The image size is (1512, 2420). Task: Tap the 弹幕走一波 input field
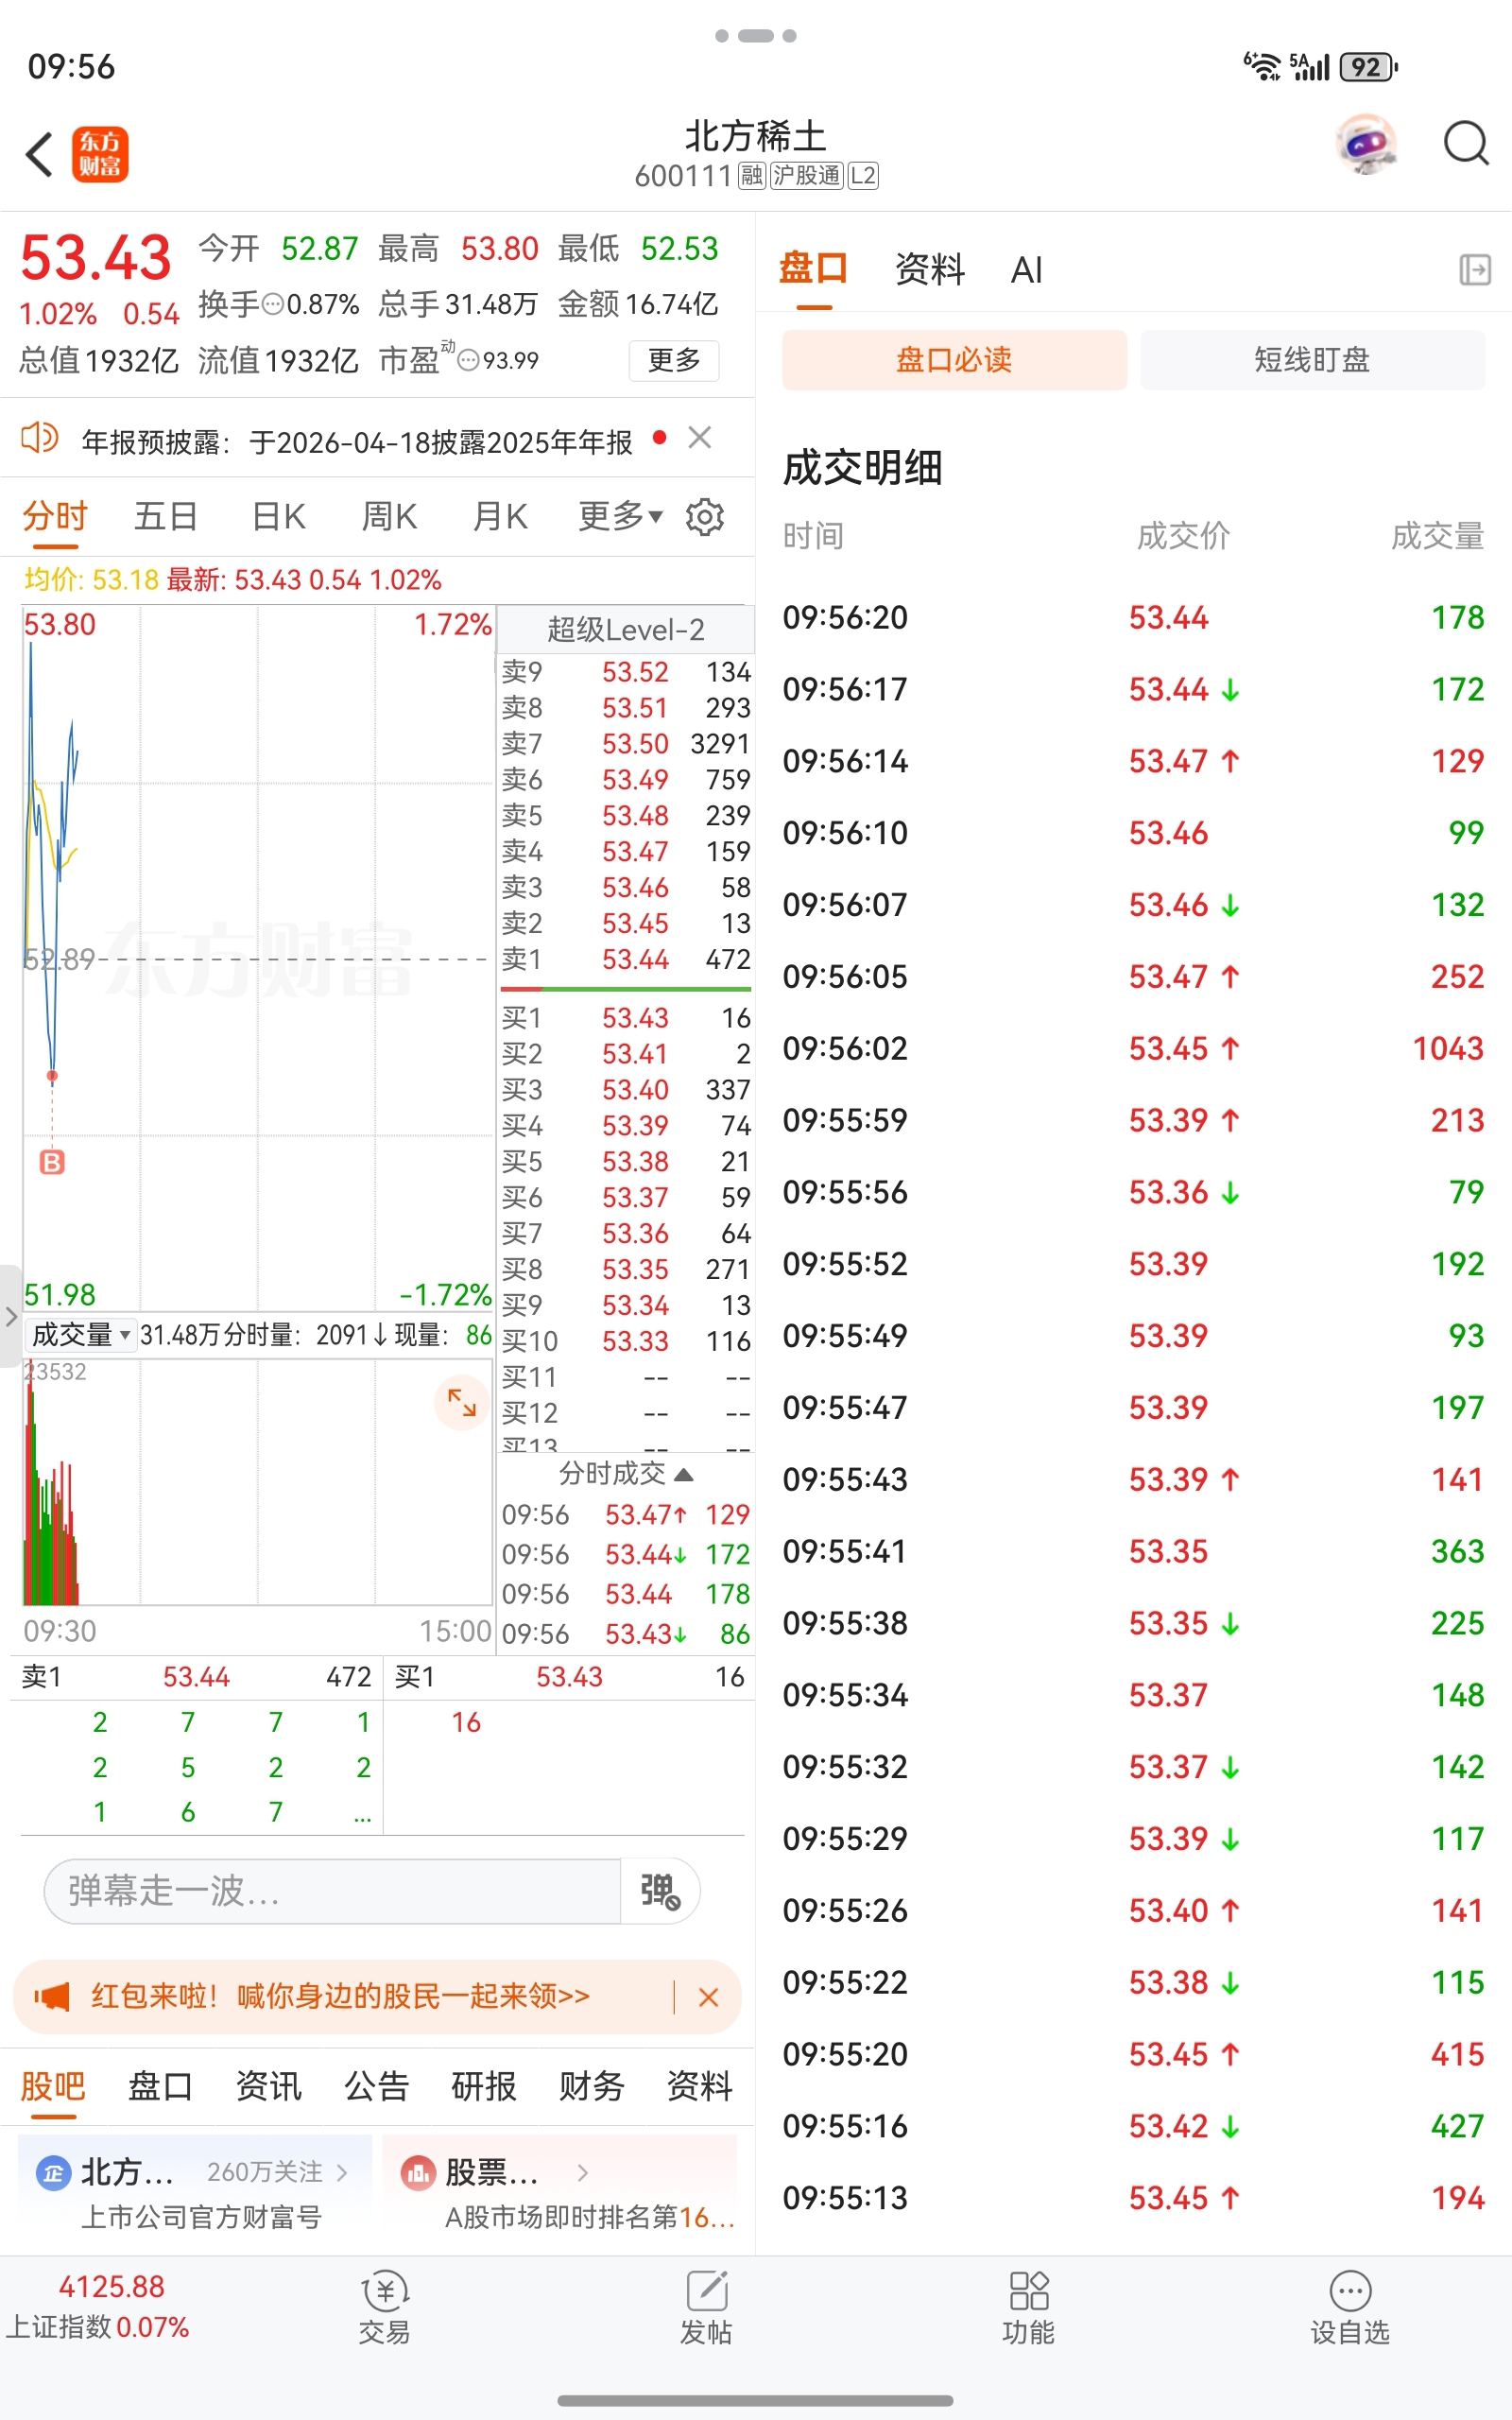(332, 1890)
